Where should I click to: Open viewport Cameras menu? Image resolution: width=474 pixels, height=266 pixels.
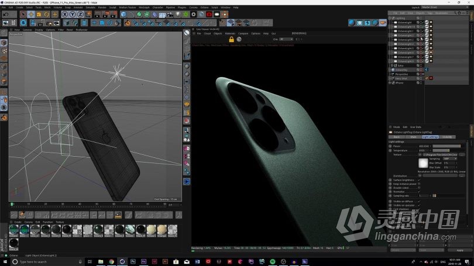[x=27, y=30]
